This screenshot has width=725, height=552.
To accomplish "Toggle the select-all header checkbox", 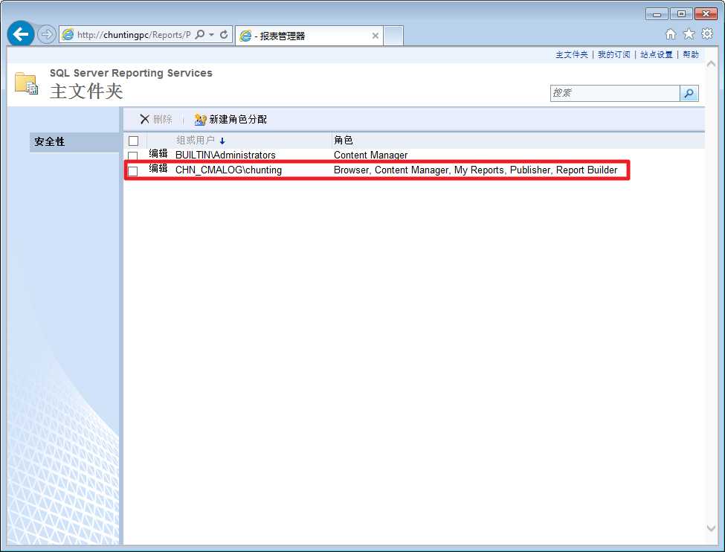I will [134, 141].
